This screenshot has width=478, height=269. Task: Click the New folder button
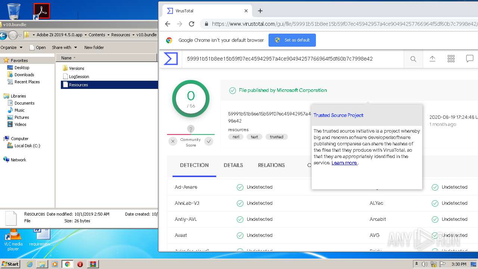pyautogui.click(x=94, y=47)
